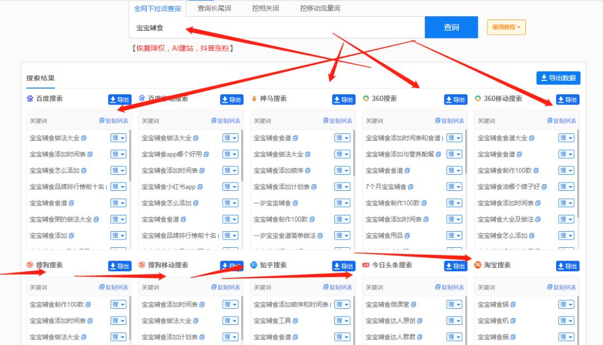The height and width of the screenshot is (345, 603).
Task: Click the 神马搜索 engine logo icon
Action: pyautogui.click(x=253, y=99)
